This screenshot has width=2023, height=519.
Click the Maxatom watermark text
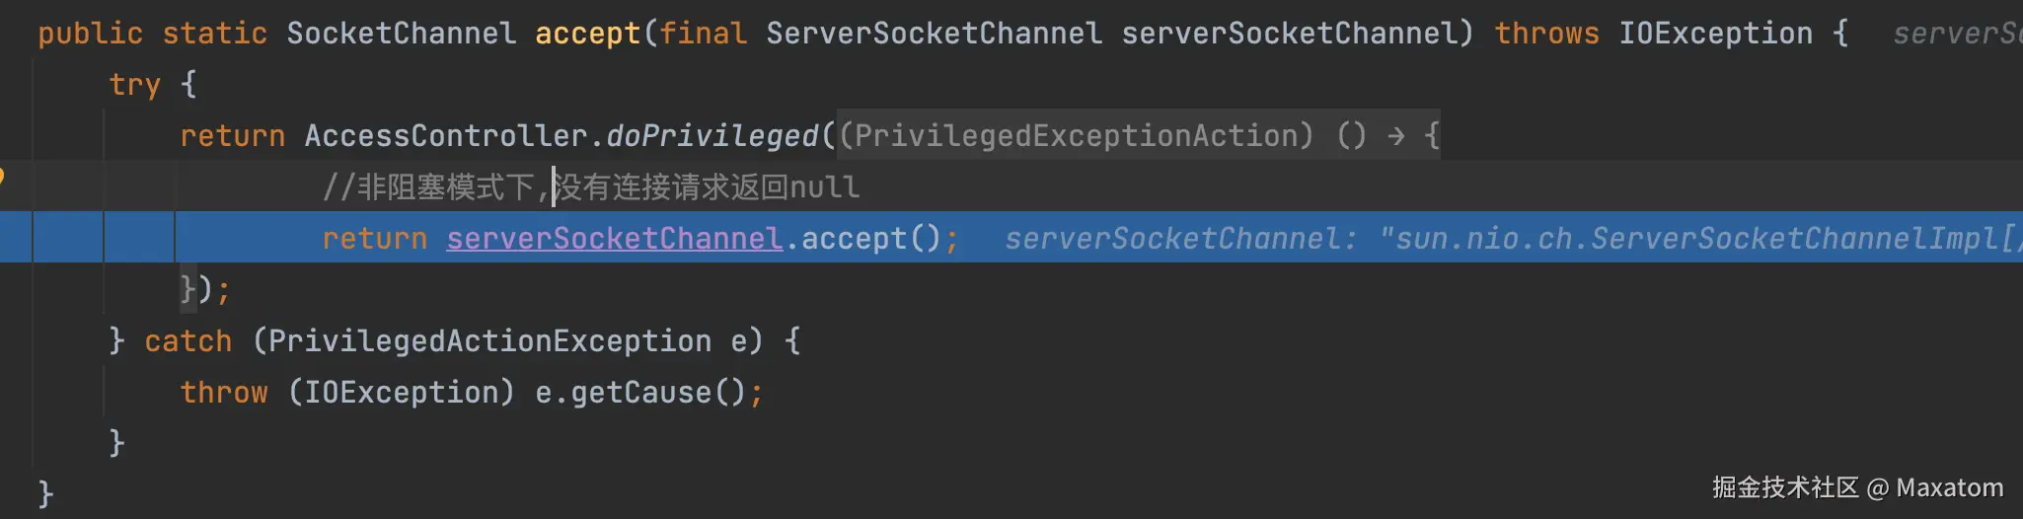click(x=1949, y=487)
